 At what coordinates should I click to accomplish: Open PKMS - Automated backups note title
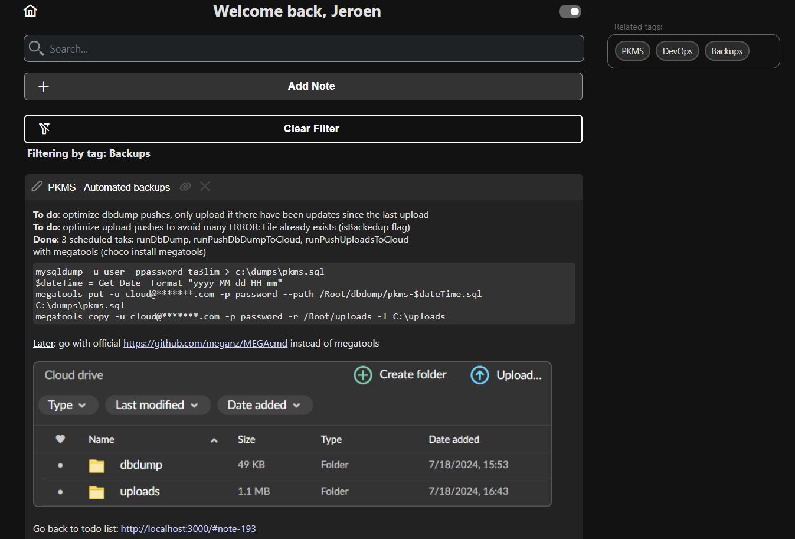109,187
